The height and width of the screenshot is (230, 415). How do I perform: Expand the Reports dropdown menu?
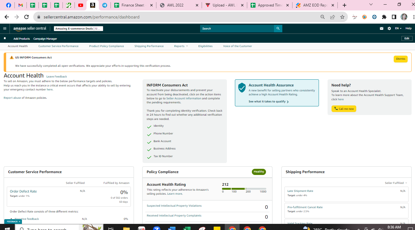181,46
